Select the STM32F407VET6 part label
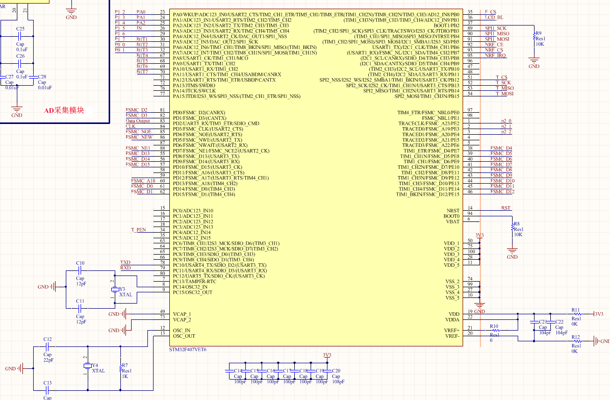The image size is (610, 400). (188, 349)
